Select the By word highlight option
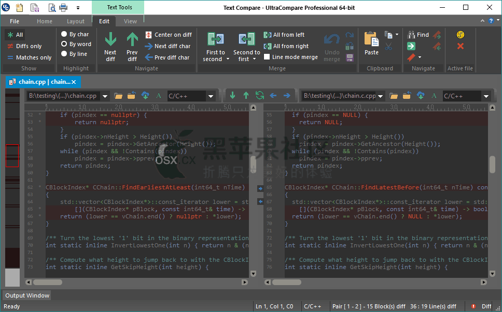This screenshot has height=312, width=502. tap(76, 44)
